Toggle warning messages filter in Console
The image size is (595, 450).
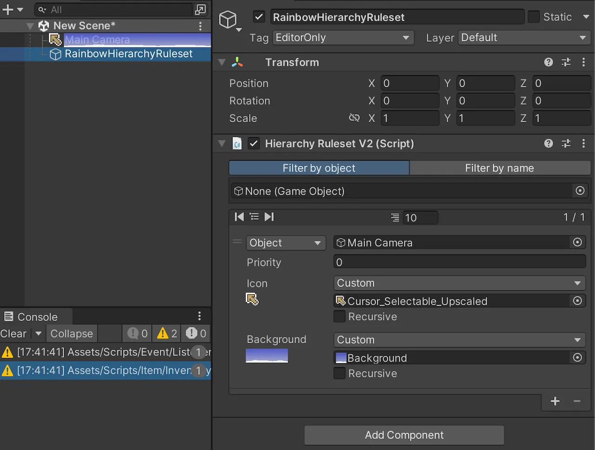click(167, 333)
